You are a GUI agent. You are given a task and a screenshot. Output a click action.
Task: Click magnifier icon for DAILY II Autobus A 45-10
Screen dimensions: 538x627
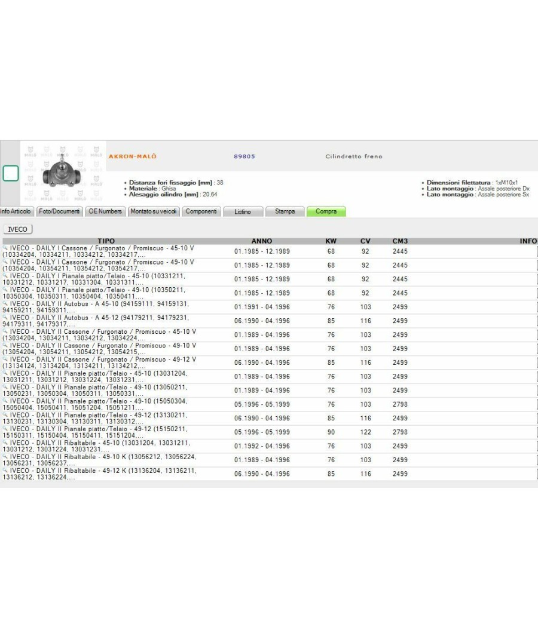point(5,303)
